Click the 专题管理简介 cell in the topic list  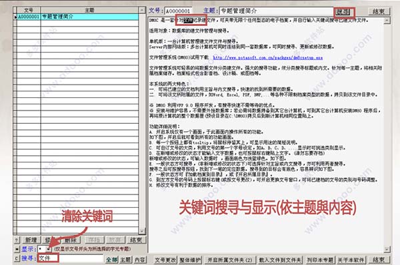click(90, 17)
